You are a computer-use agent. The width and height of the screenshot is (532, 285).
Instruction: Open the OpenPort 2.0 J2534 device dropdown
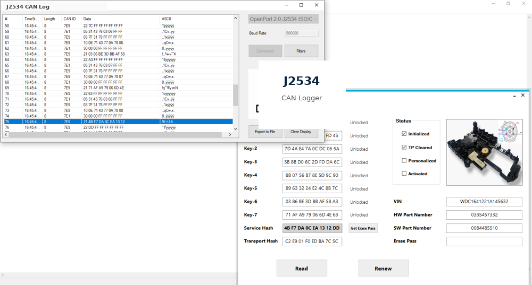coord(284,19)
